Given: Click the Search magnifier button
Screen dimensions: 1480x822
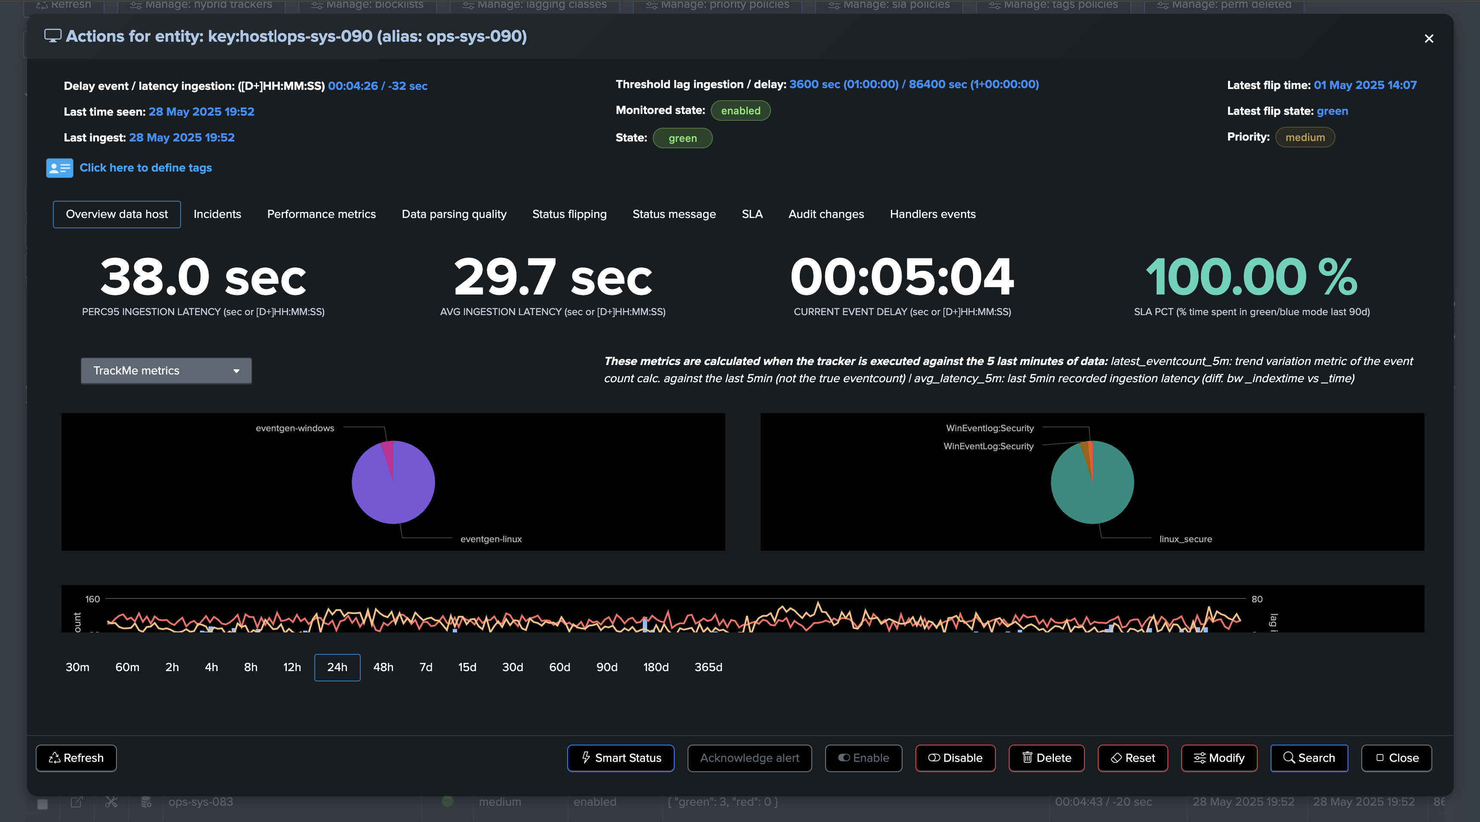Looking at the screenshot, I should (x=1309, y=758).
